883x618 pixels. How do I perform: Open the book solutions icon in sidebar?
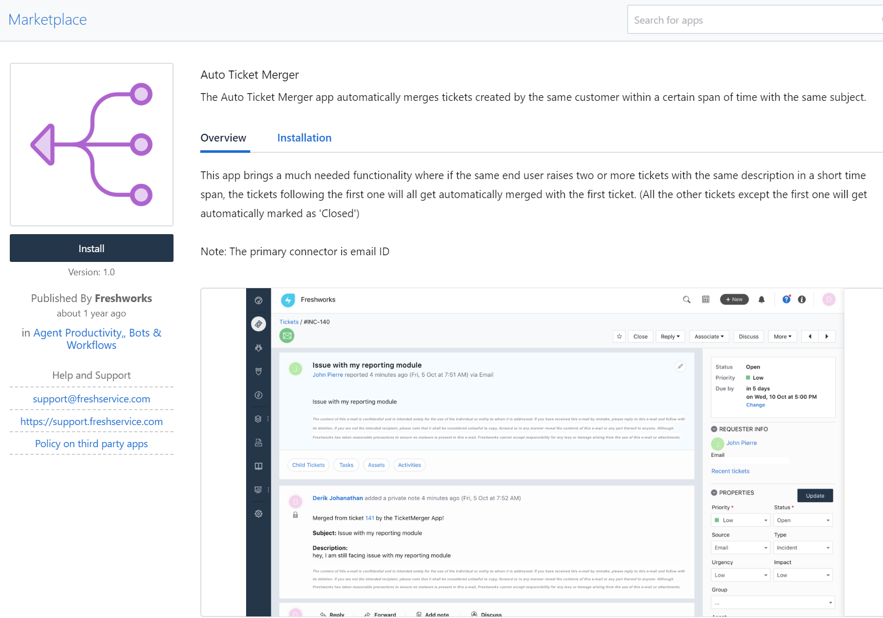pyautogui.click(x=258, y=466)
